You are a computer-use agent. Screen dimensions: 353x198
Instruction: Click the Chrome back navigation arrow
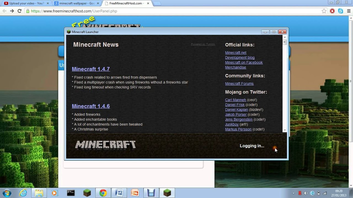(x=4, y=11)
